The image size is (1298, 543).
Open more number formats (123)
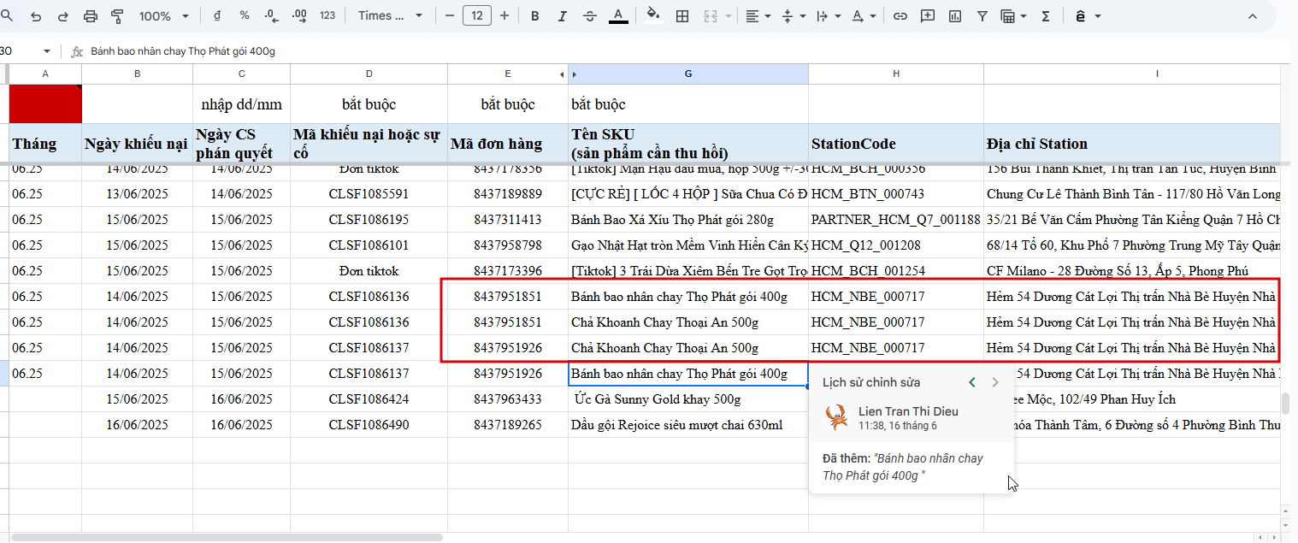click(x=327, y=16)
